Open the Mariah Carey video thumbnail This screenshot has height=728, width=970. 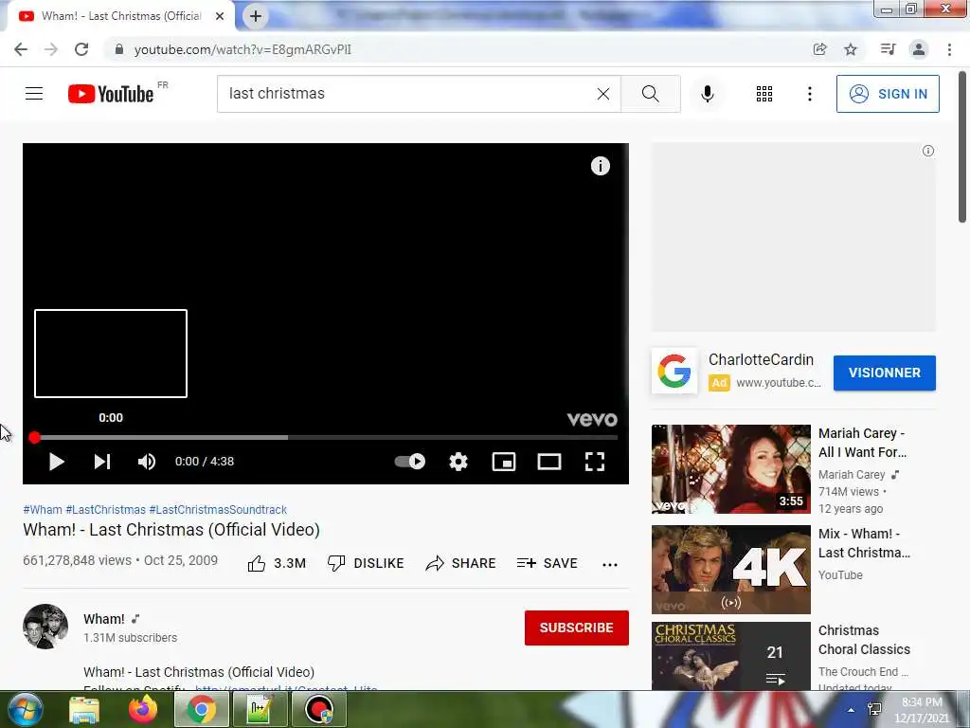coord(731,469)
